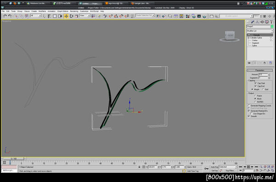Open the Schematic View icon
This screenshot has width=276, height=182.
181,16
